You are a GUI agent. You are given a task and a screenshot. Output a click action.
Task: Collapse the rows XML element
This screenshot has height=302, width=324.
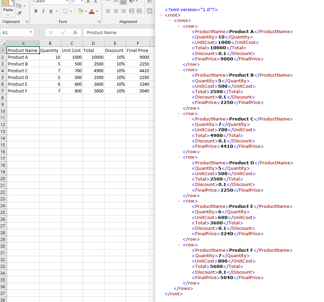click(x=170, y=21)
